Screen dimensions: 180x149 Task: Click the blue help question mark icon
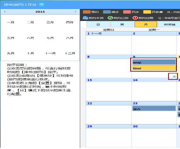pyautogui.click(x=42, y=5)
